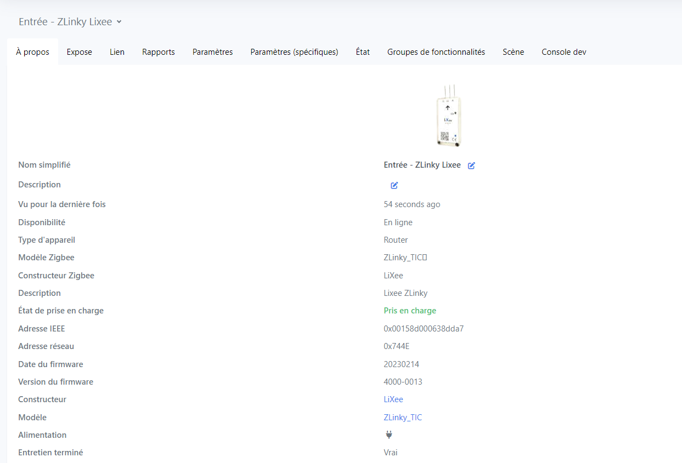Select the À propos tab
The image size is (682, 463).
point(33,52)
